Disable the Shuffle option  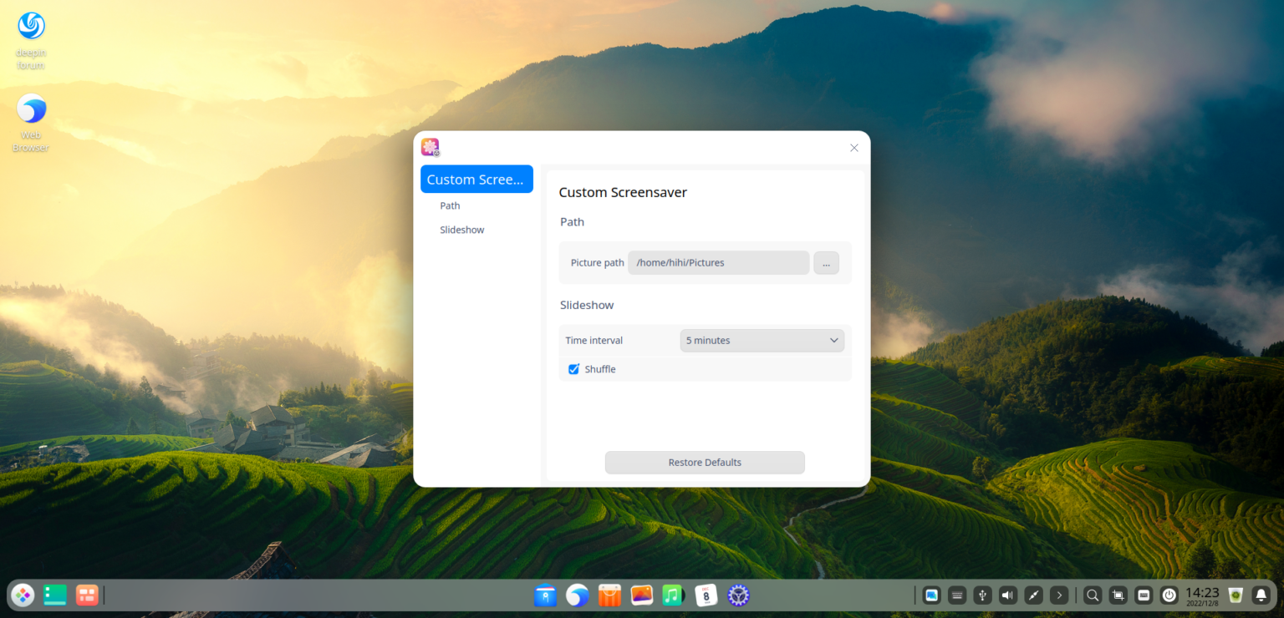click(x=573, y=368)
